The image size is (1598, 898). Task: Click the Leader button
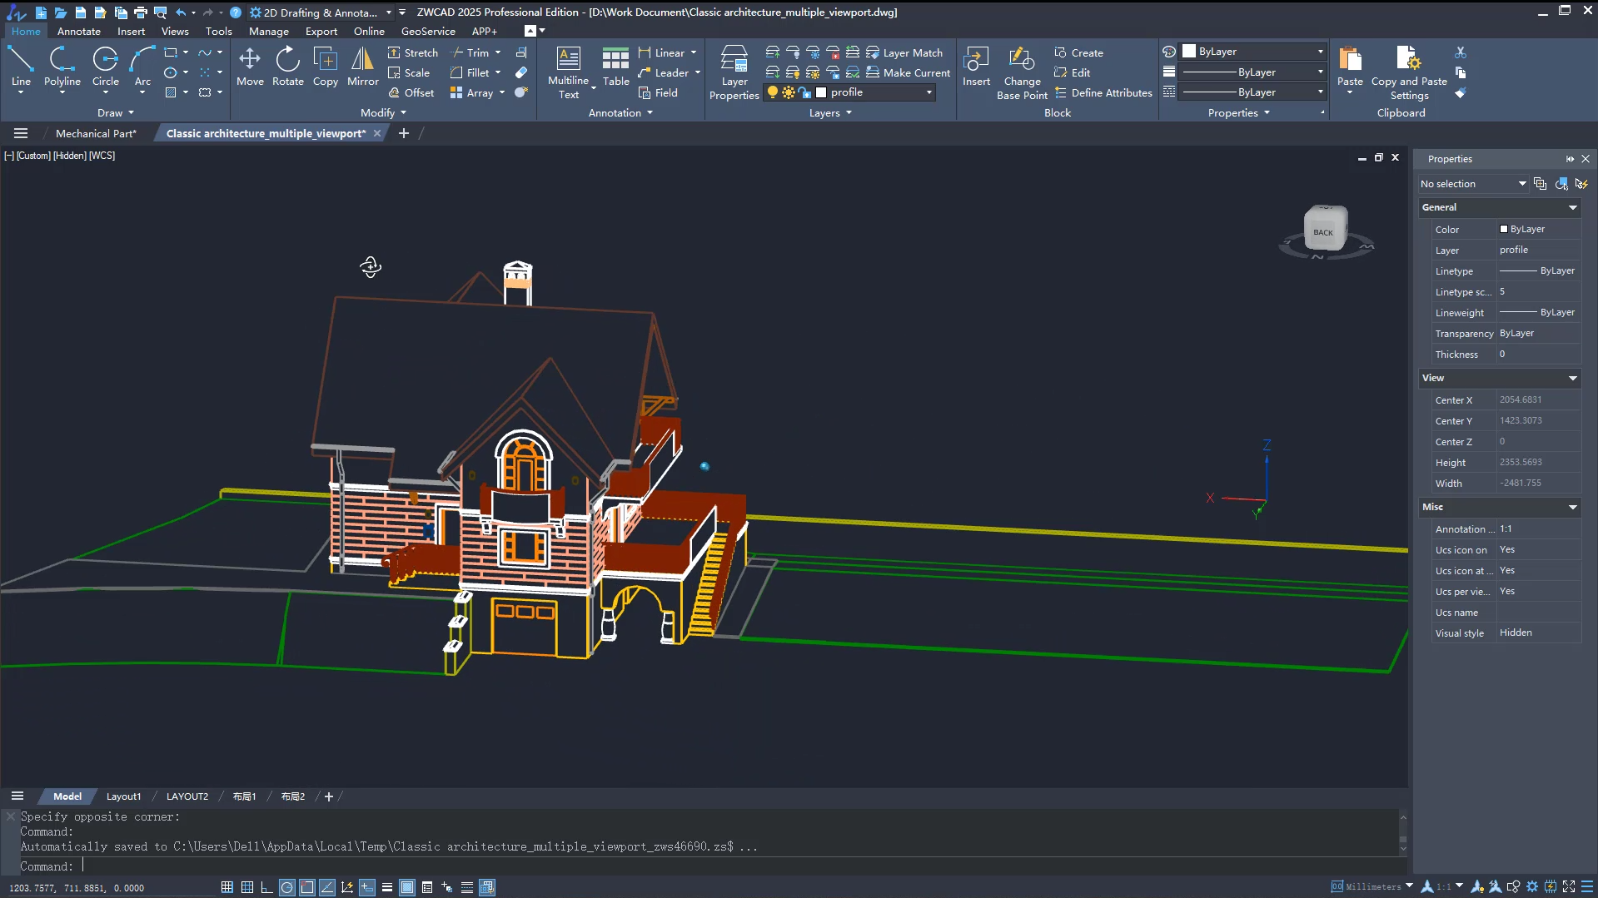coord(663,72)
